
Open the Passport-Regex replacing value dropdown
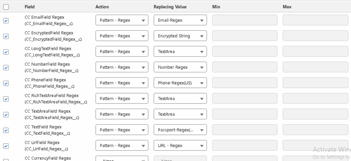point(180,130)
